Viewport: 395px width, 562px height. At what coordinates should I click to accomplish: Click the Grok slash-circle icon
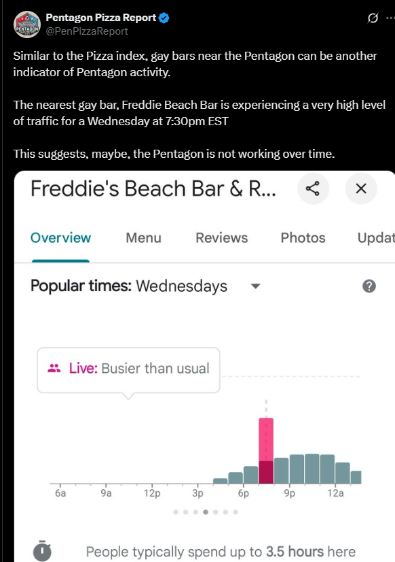click(373, 18)
